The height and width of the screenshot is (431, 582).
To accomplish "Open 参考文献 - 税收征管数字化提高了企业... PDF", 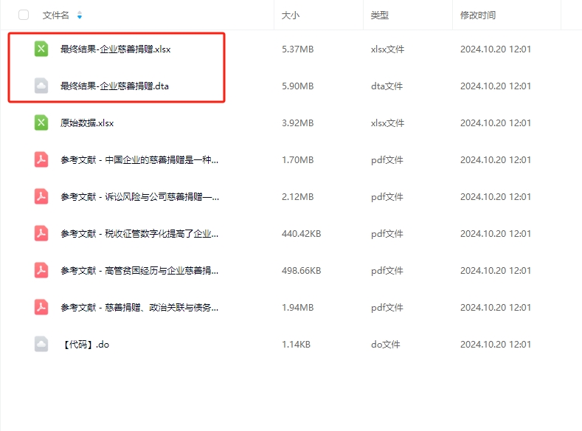I will tap(139, 234).
